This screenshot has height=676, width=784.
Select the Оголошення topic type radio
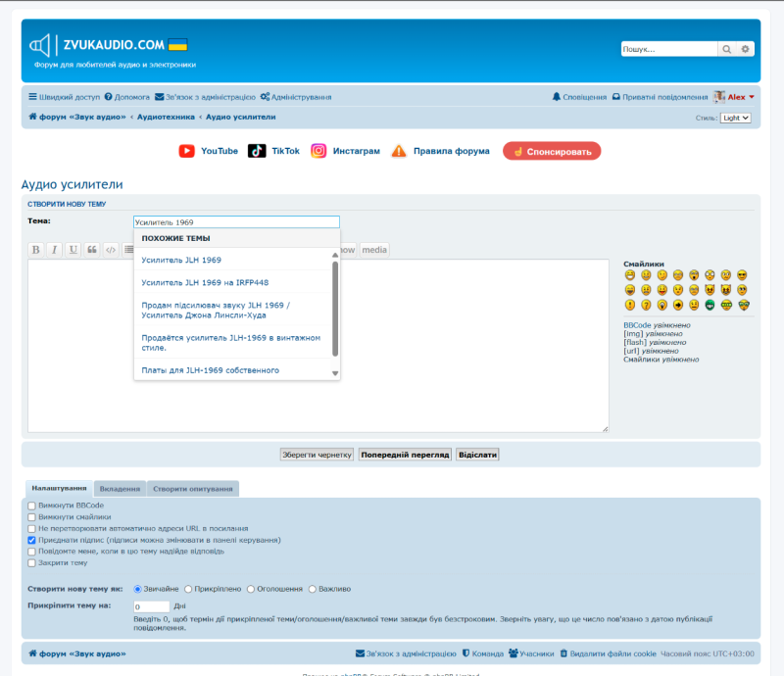251,589
